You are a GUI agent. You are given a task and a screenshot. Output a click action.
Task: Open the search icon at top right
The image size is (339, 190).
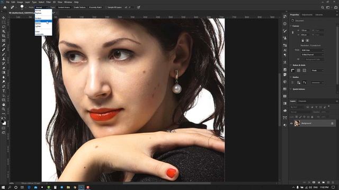click(323, 7)
